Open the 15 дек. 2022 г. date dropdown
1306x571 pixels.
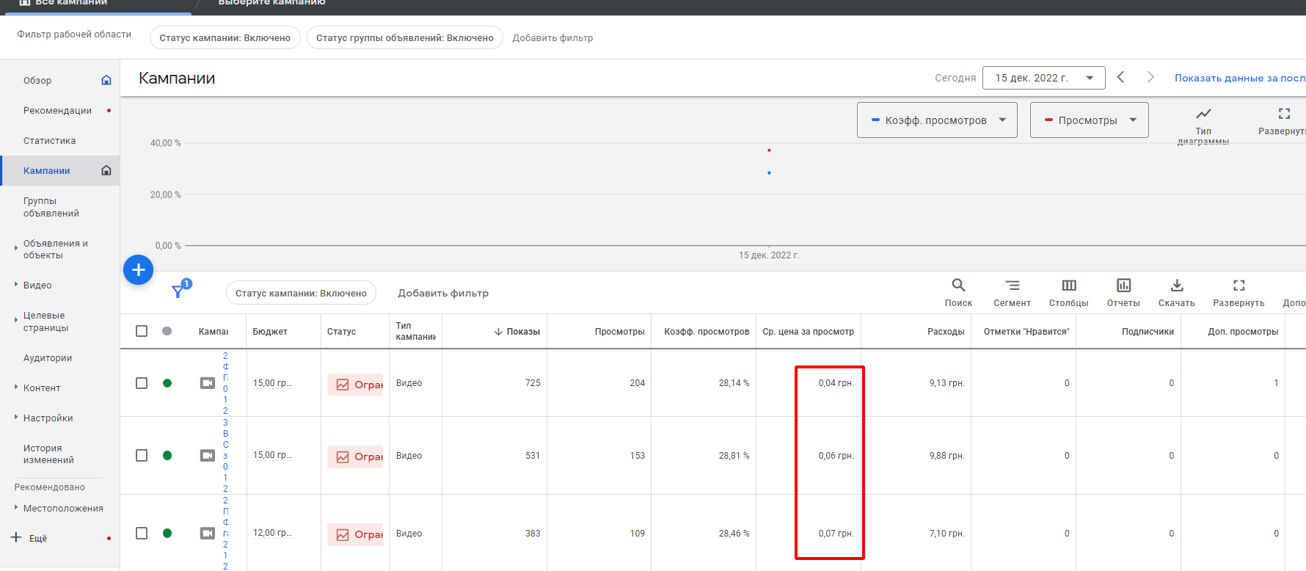click(x=1043, y=78)
